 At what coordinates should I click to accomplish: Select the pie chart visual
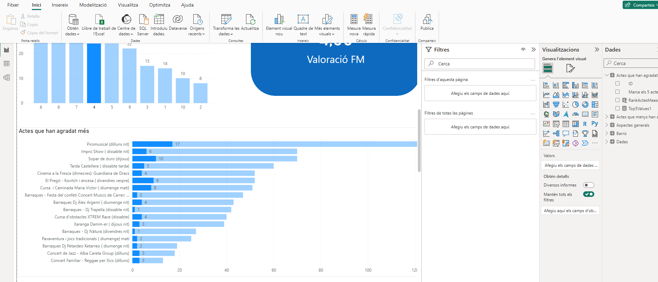pos(576,104)
